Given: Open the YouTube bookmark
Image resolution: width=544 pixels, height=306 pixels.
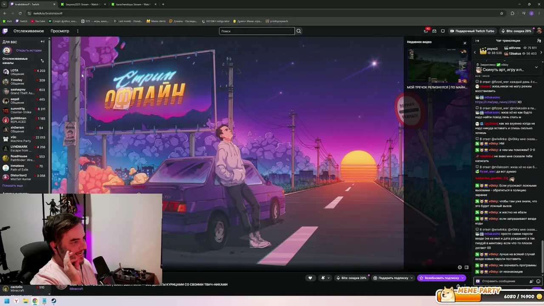Looking at the screenshot, I should (x=37, y=21).
